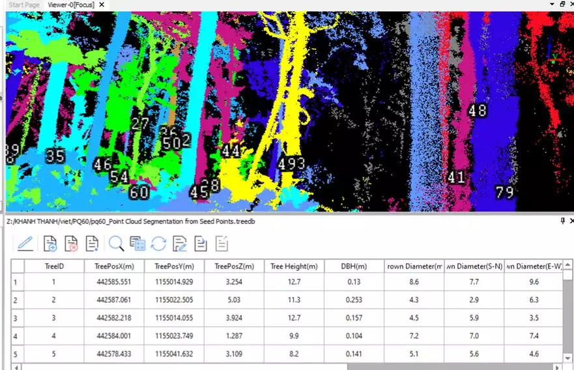Click tree label 48 in point cloud
574x370 pixels.
pyautogui.click(x=478, y=110)
